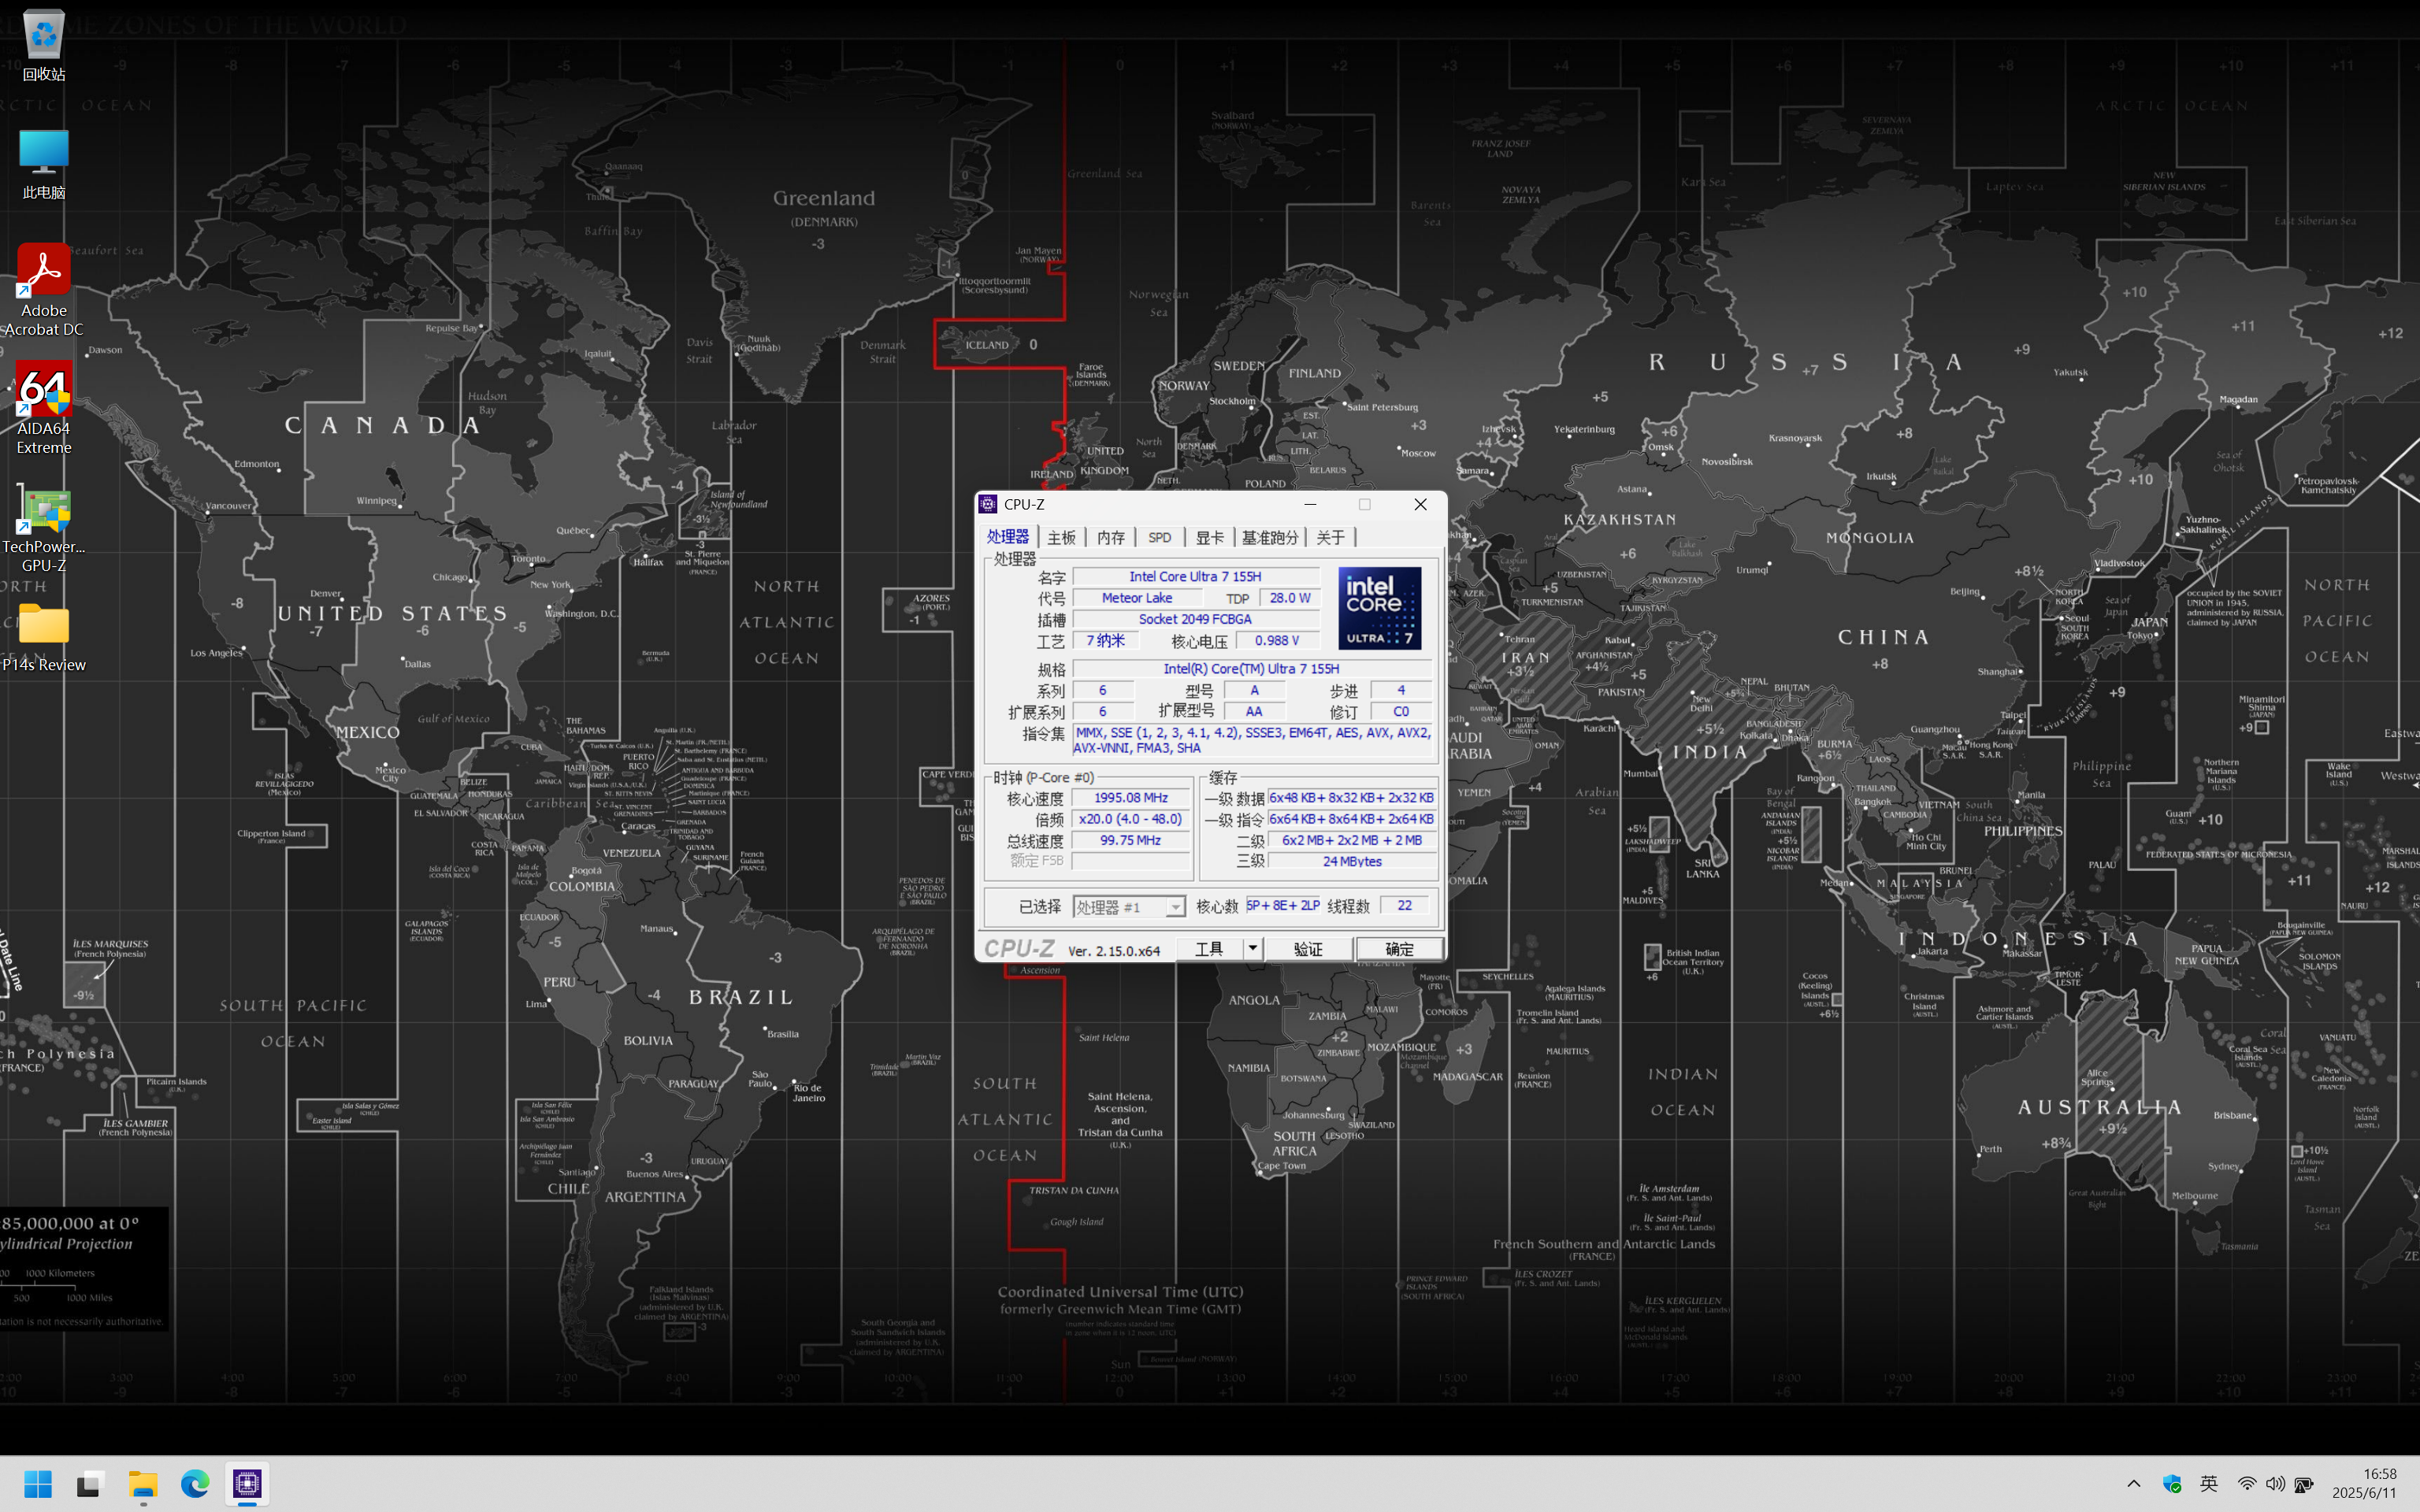Click the core speed 1995.08 MHz value

[1131, 798]
